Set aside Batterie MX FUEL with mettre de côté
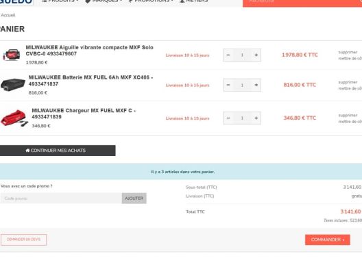Viewport: 362px width, 260px height. tap(350, 88)
